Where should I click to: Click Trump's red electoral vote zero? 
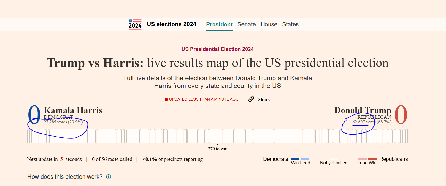401,115
